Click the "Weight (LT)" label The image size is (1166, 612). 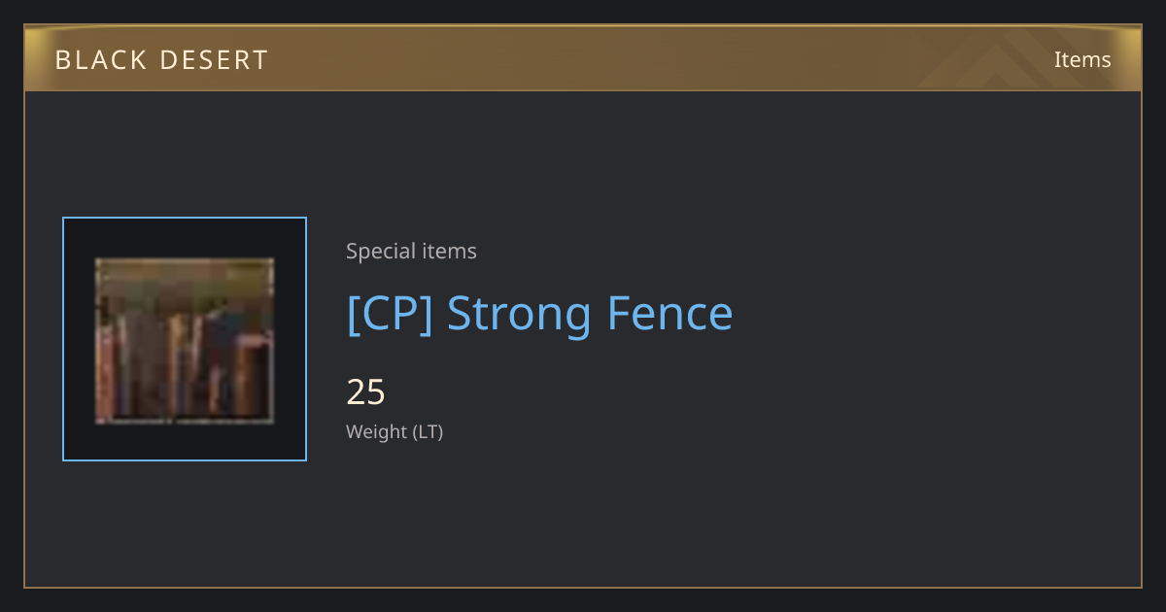[394, 431]
